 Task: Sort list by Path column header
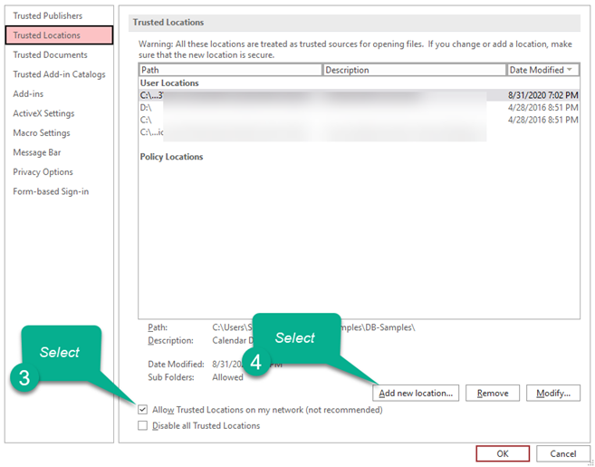point(230,70)
